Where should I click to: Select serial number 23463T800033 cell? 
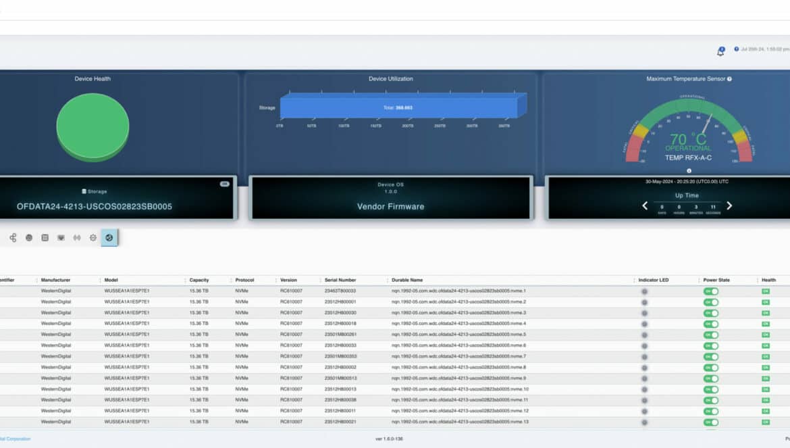[x=340, y=291]
